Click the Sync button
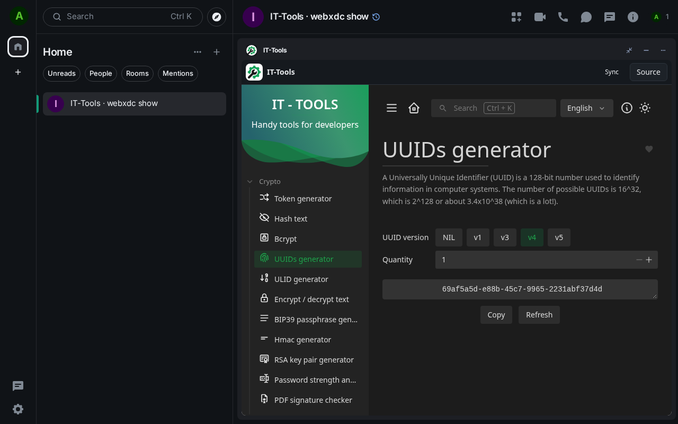 click(612, 72)
